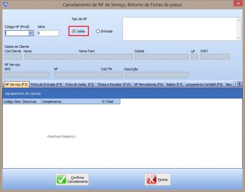Image resolution: width=245 pixels, height=192 pixels.
Task: Click the Complemento column header
Action: pos(70,102)
